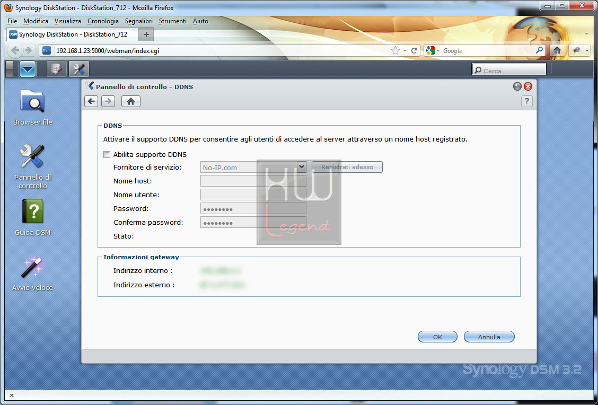The width and height of the screenshot is (598, 405).
Task: Go back in the control panel window
Action: 91,101
